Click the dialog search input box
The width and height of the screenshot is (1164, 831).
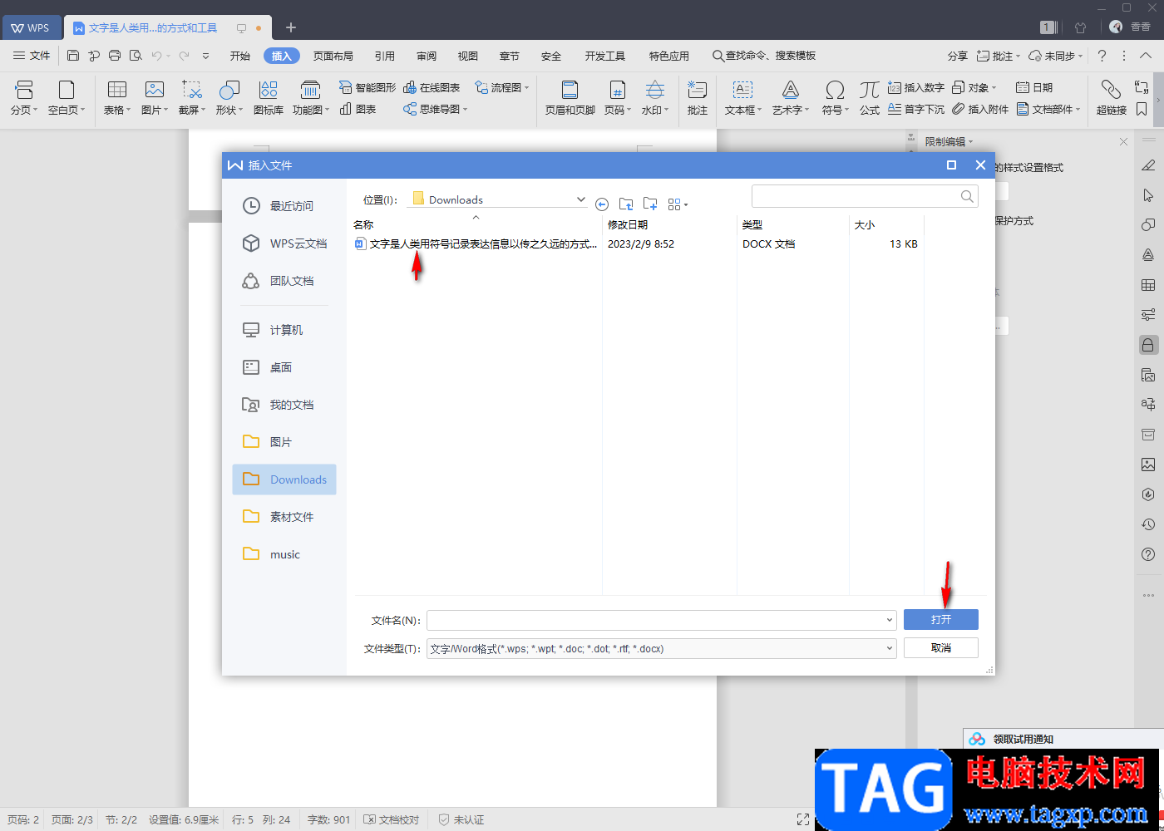(x=865, y=196)
